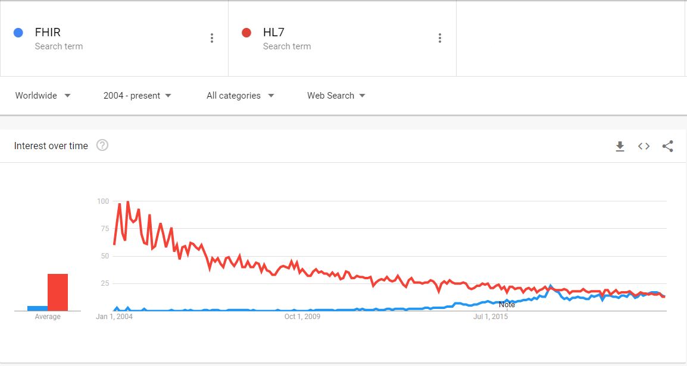Open the Web Search type dropdown
The image size is (687, 366).
(x=335, y=96)
